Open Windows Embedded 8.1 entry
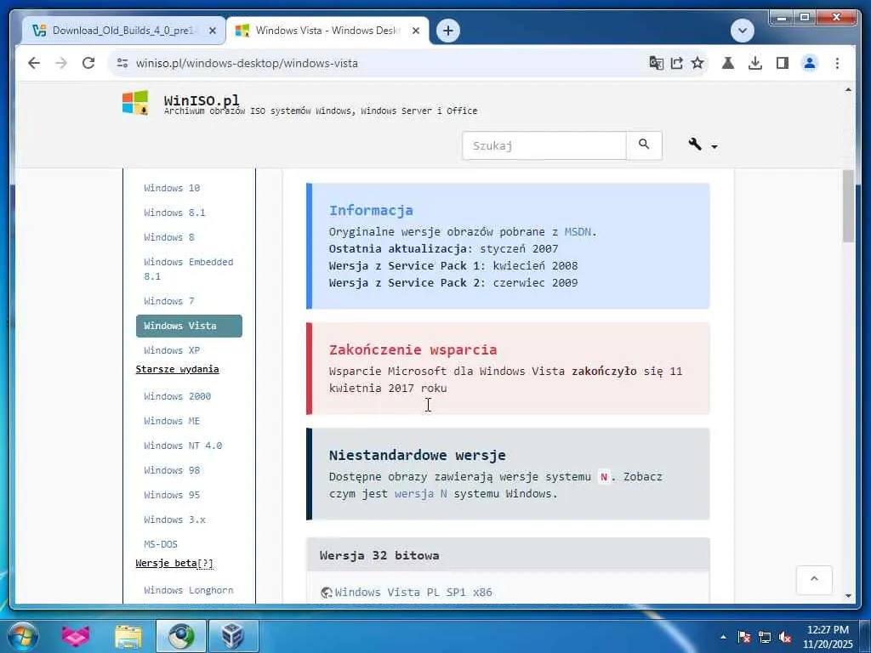The image size is (871, 653). [188, 269]
